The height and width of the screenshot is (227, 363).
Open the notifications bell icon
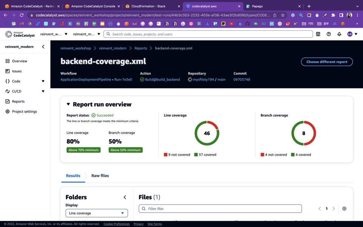[339, 34]
